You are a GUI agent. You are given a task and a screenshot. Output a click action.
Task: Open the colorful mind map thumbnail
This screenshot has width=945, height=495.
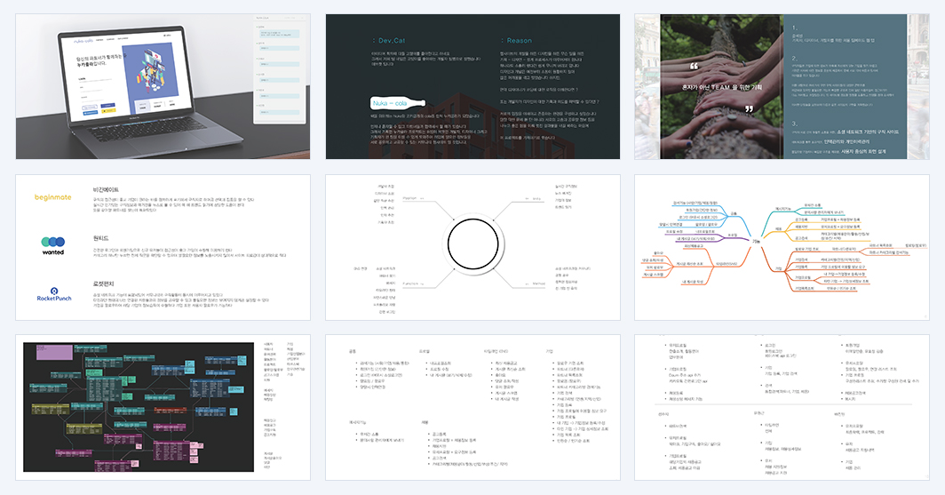click(x=782, y=247)
